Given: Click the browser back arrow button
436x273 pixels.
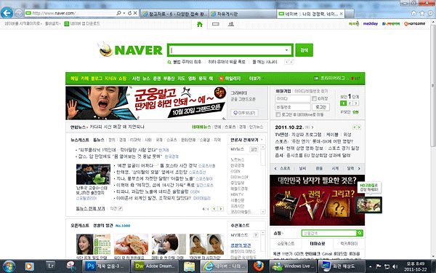Looking at the screenshot, I should point(7,13).
